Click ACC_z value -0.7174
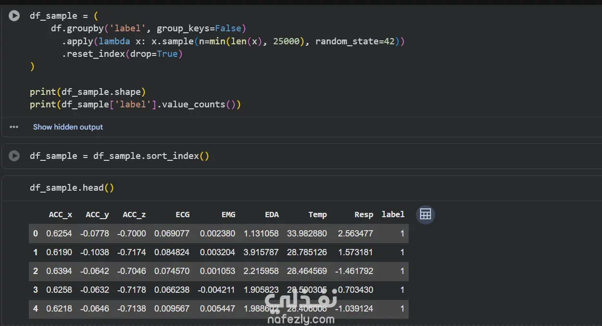 tap(131, 252)
